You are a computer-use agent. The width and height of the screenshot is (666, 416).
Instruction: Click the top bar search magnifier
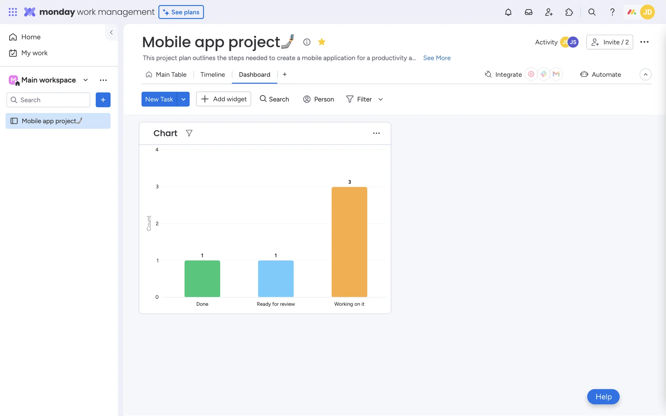coord(592,12)
